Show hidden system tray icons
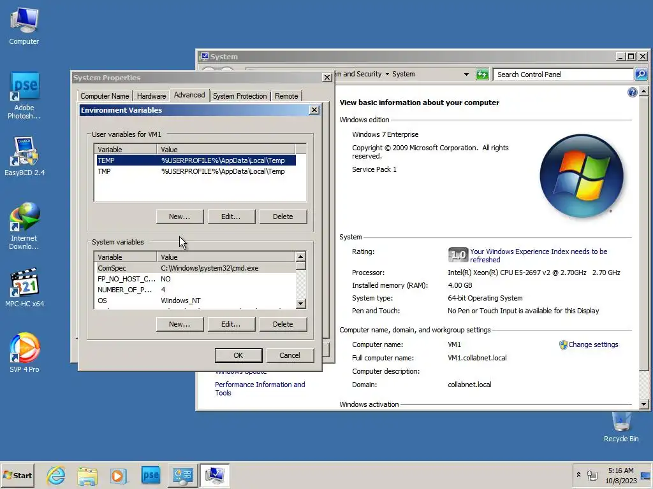 point(578,475)
